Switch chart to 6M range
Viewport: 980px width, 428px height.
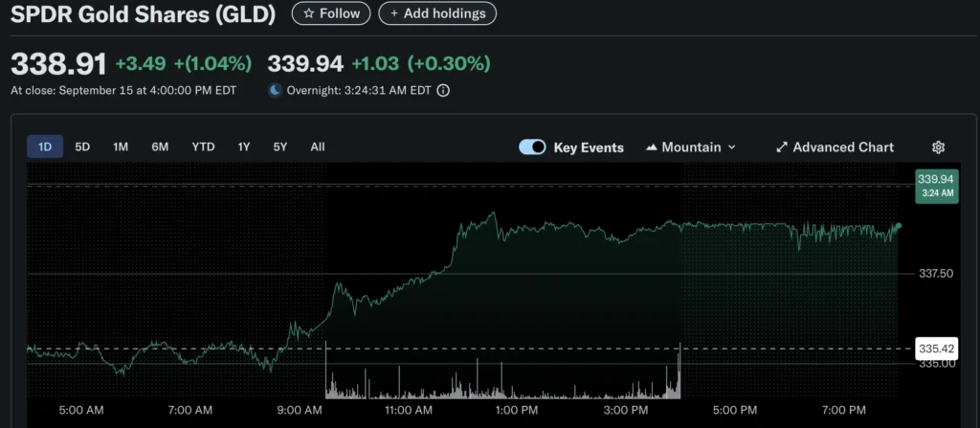coord(160,146)
